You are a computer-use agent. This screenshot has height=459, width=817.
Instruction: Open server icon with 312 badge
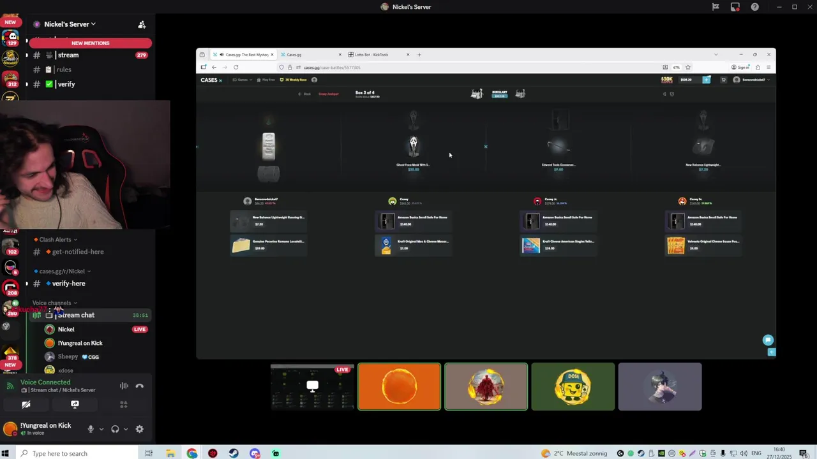[10, 80]
